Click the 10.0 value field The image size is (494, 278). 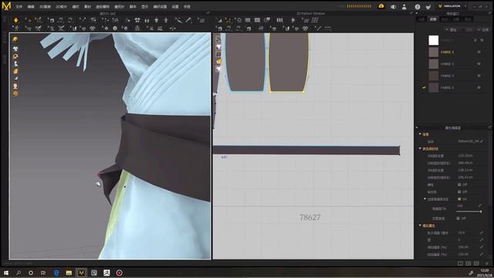pos(462,232)
